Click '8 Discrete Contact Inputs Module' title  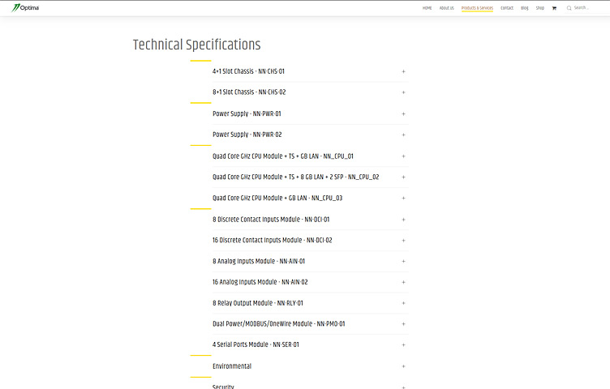pyautogui.click(x=271, y=220)
